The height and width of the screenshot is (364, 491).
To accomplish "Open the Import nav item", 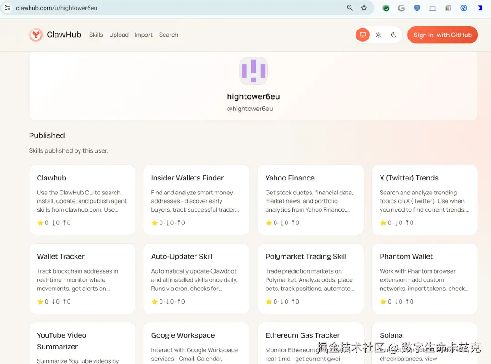I will tap(144, 35).
